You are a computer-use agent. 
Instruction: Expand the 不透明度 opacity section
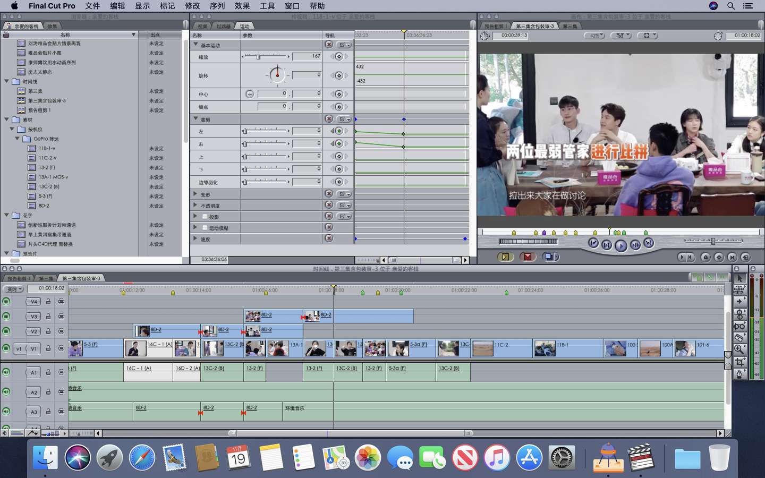(195, 205)
